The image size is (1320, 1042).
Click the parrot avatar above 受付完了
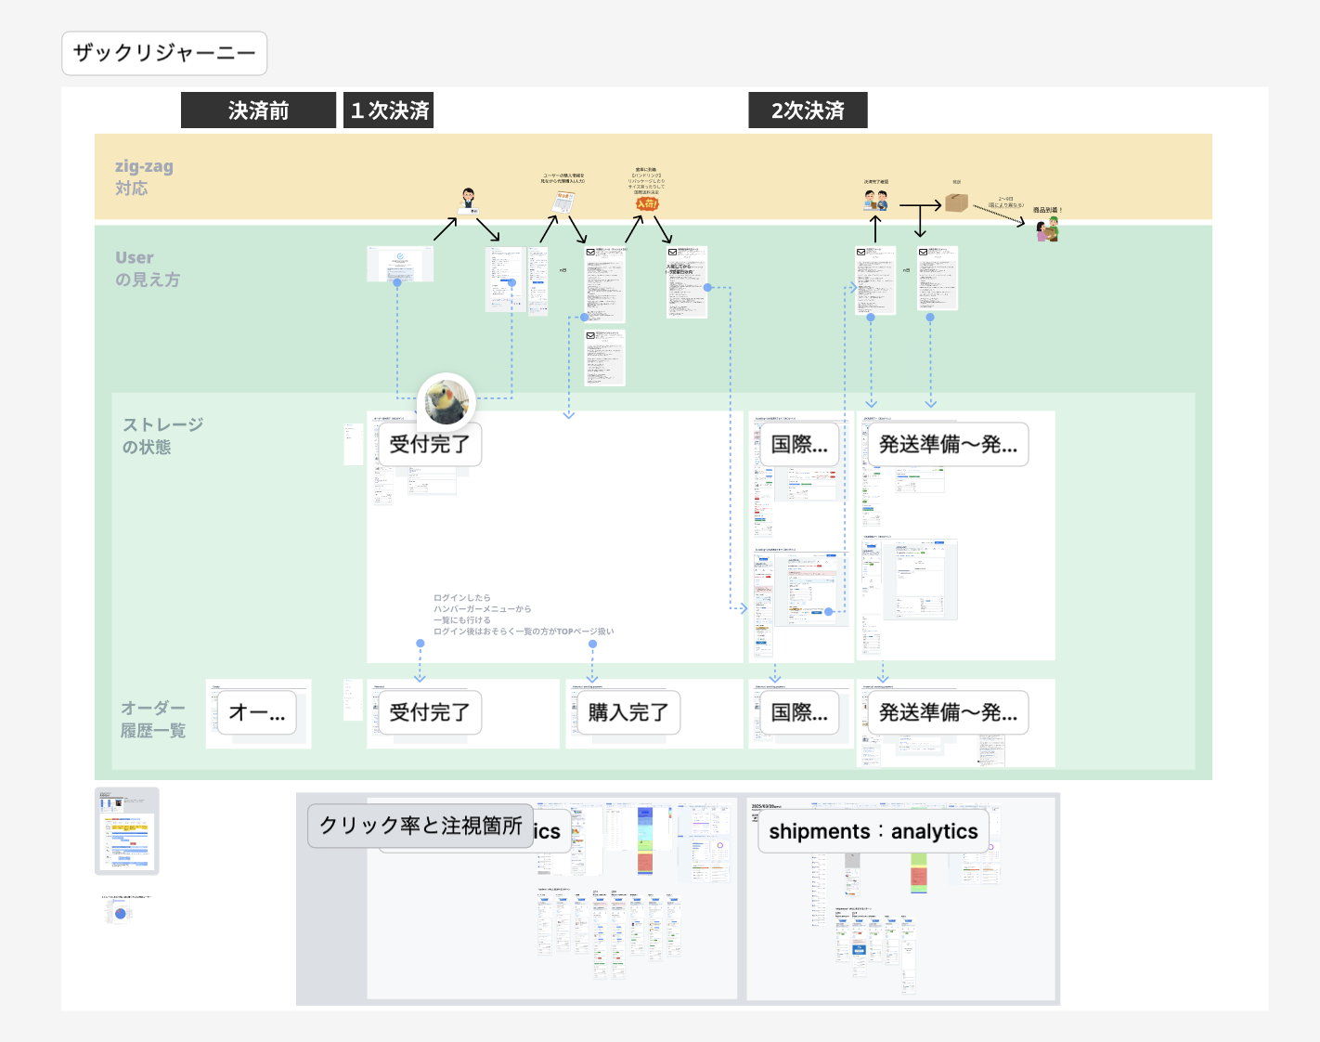point(446,402)
